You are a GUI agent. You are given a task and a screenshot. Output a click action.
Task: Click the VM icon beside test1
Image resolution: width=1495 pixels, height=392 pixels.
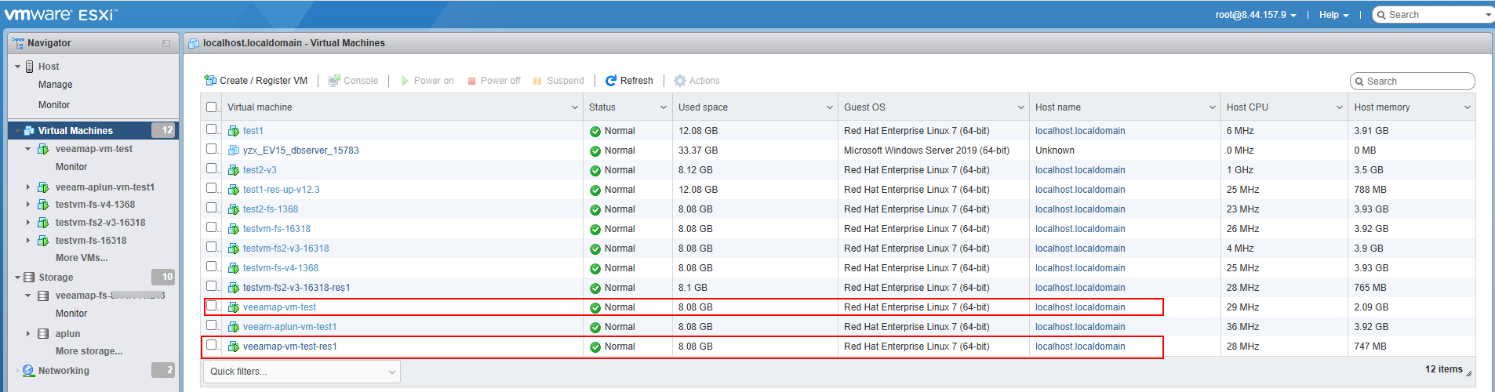[234, 131]
